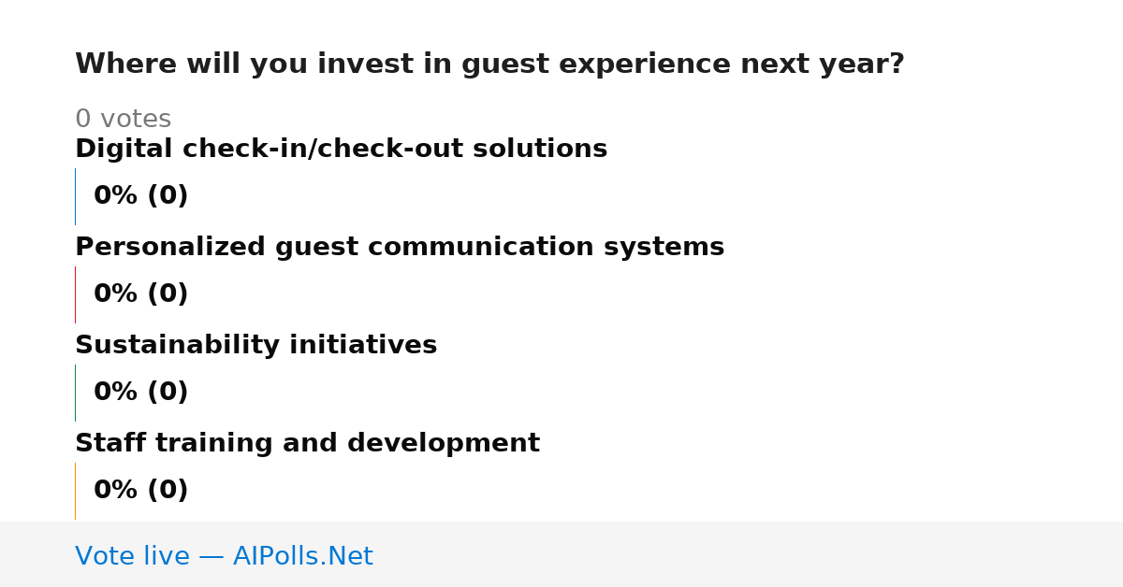Click the word AIPolls.Net in the footer
Image resolution: width=1123 pixels, height=587 pixels.
click(x=302, y=556)
